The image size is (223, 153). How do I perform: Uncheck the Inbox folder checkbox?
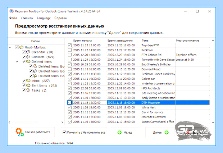[24, 81]
